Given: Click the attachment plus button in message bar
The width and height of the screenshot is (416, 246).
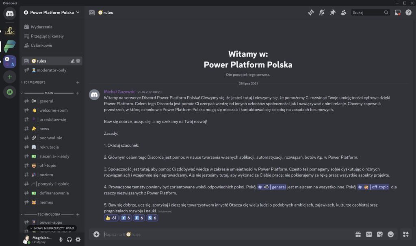Looking at the screenshot, I should click(96, 234).
